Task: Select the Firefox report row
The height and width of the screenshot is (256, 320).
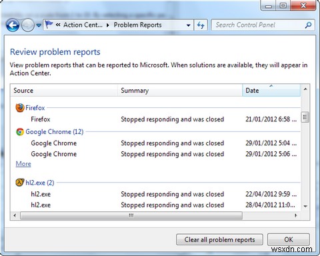Action: tap(155, 119)
